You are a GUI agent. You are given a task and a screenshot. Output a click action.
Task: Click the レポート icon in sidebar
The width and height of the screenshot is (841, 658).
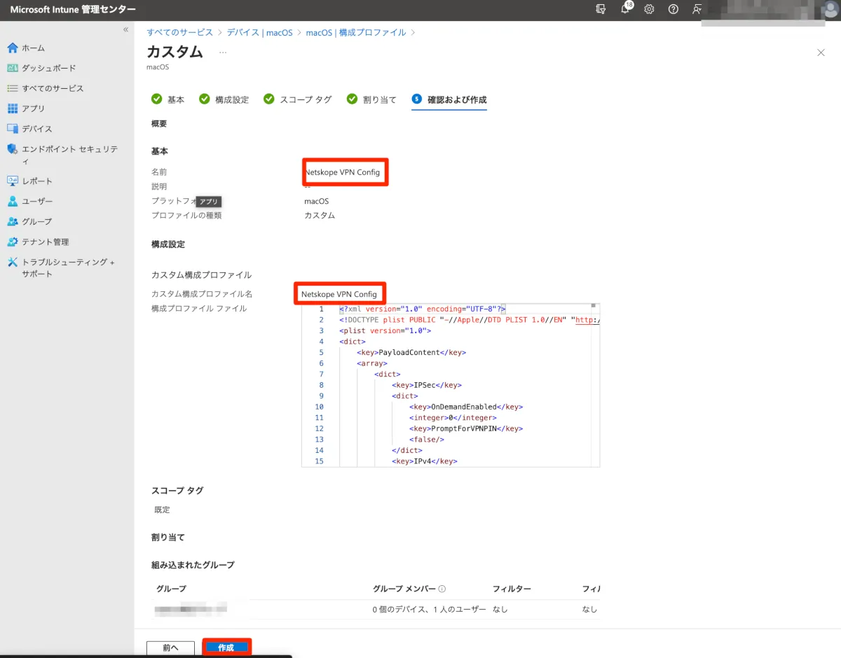point(12,181)
